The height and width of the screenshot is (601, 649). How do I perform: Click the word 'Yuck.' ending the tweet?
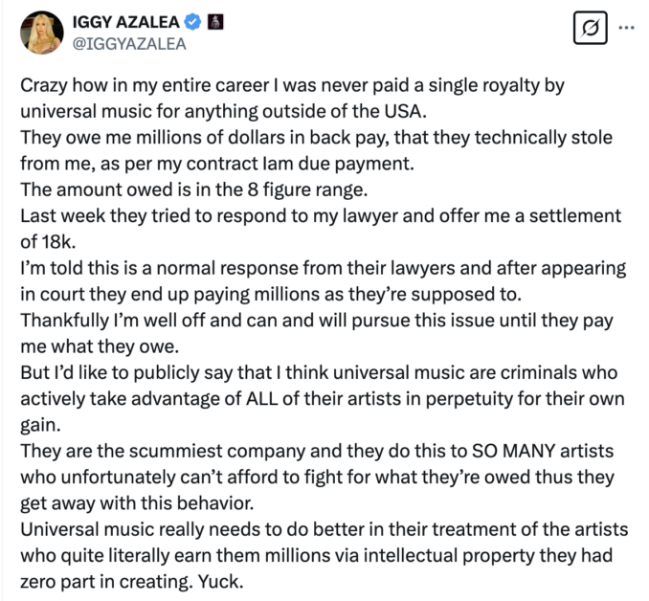coord(220,582)
